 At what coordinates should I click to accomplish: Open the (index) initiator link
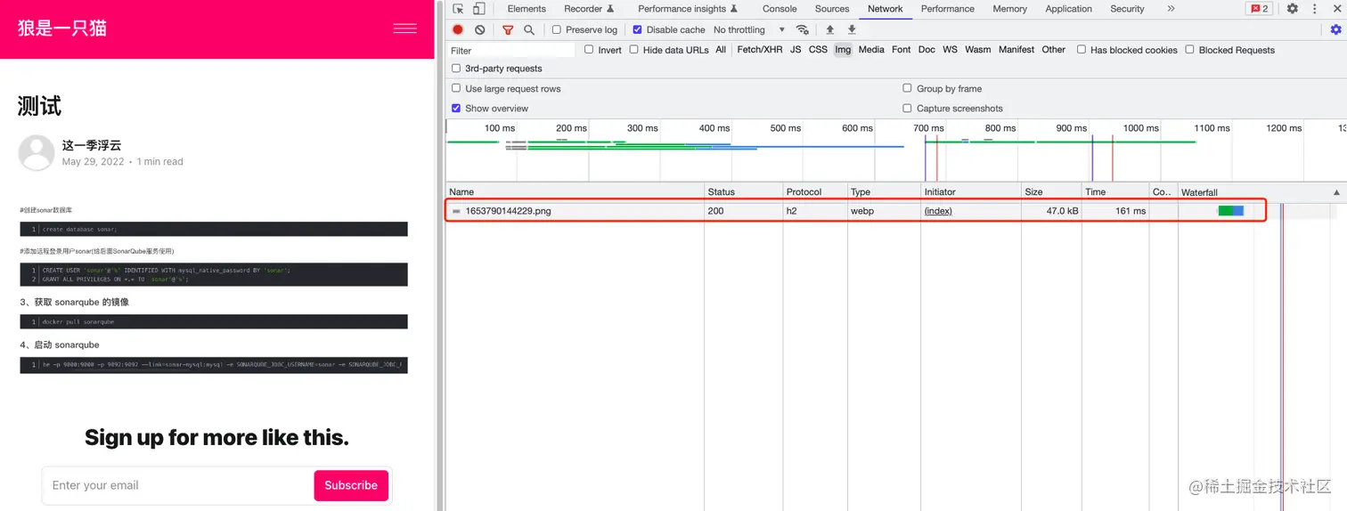click(938, 211)
